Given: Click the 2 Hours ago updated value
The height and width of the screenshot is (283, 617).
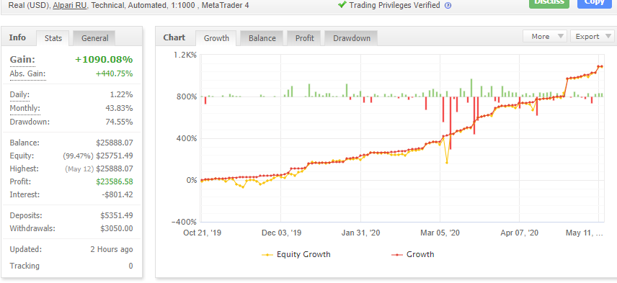Looking at the screenshot, I should click(112, 249).
